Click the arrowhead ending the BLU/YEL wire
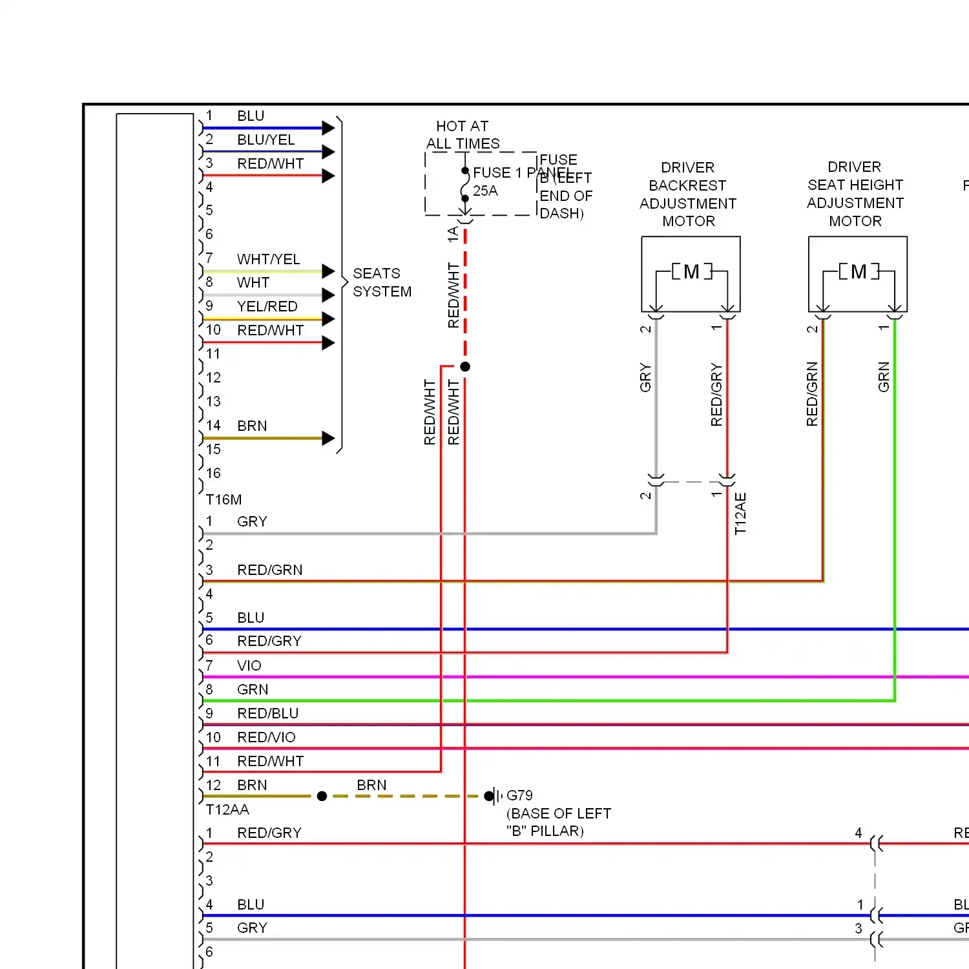The height and width of the screenshot is (969, 969). 328,152
